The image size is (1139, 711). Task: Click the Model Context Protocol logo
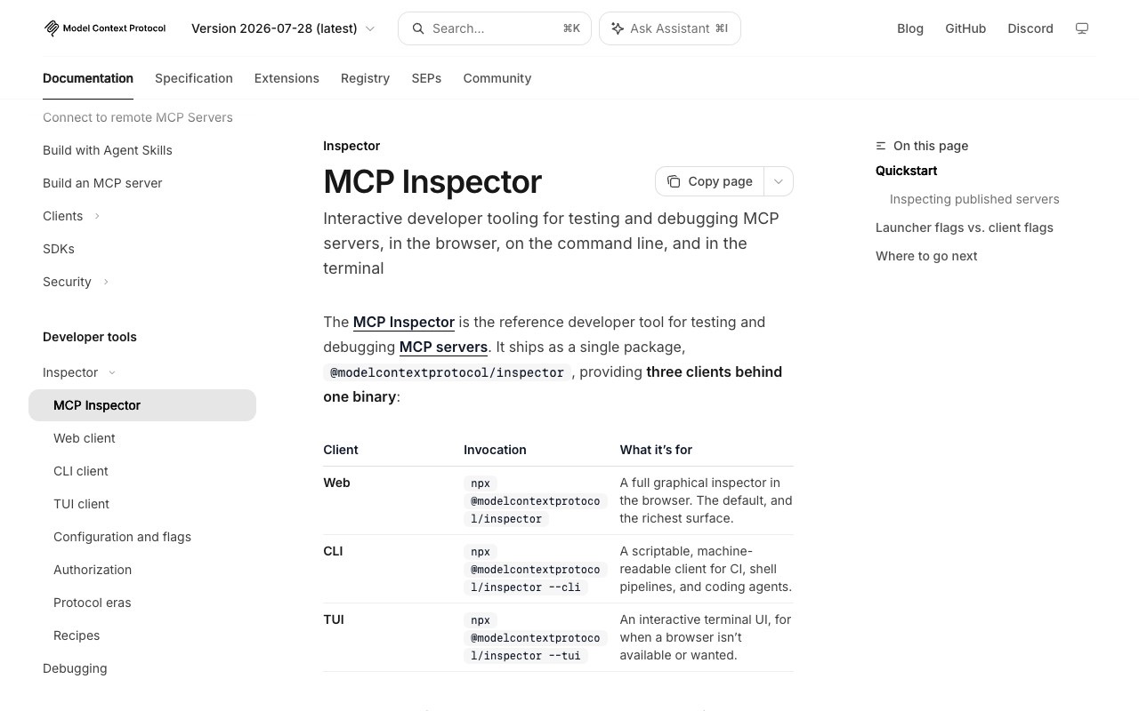104,28
